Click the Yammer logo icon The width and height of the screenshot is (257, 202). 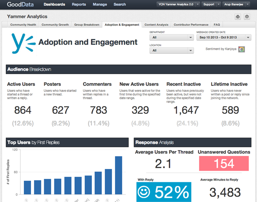[23, 43]
